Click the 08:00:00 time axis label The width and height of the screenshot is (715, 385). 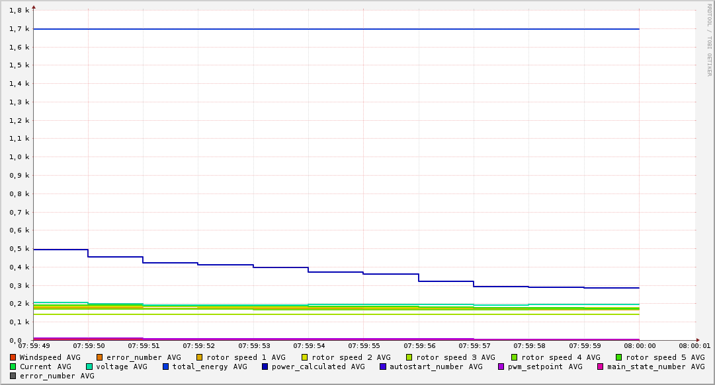click(x=639, y=345)
